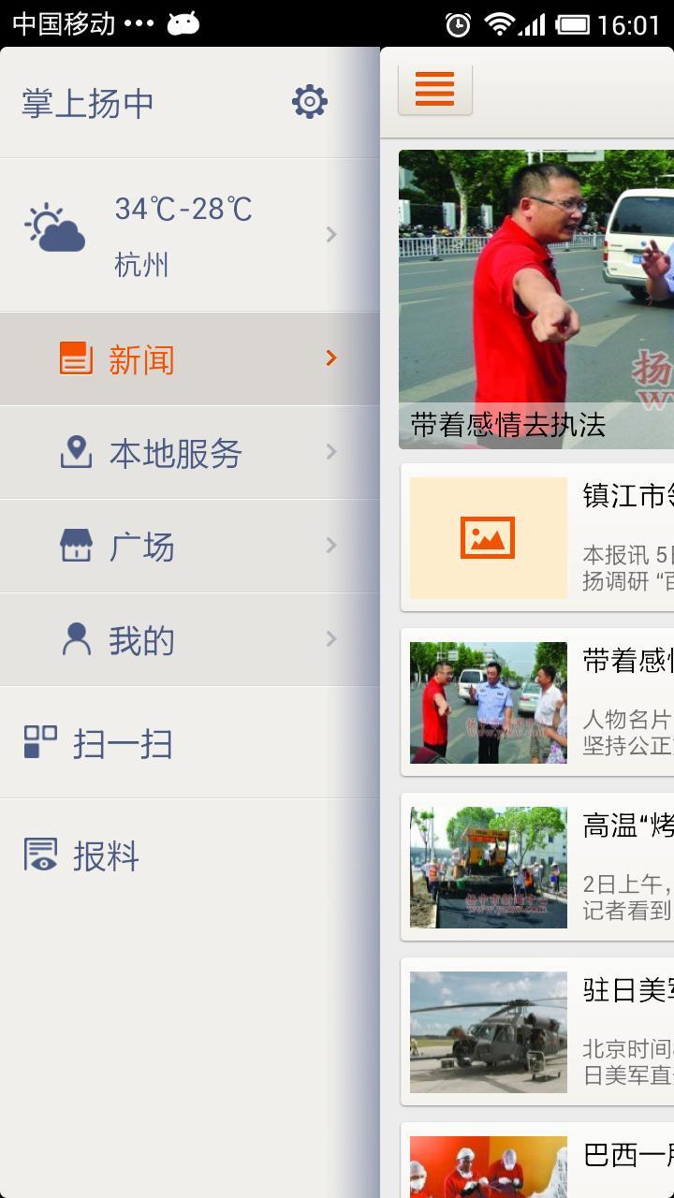Expand the 新闻 orange chevron
674x1198 pixels.
[x=331, y=358]
